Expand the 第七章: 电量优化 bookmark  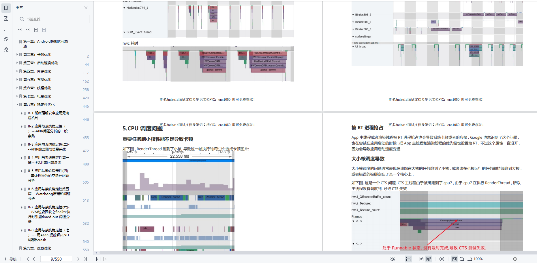(17, 96)
